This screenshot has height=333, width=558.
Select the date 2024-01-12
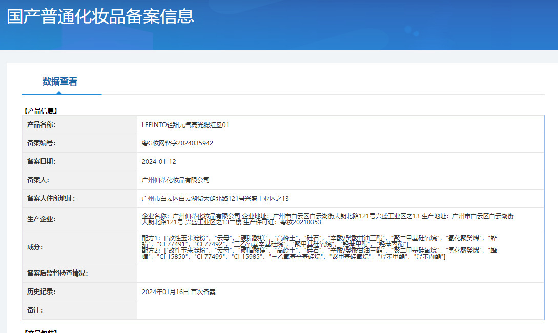[159, 162]
